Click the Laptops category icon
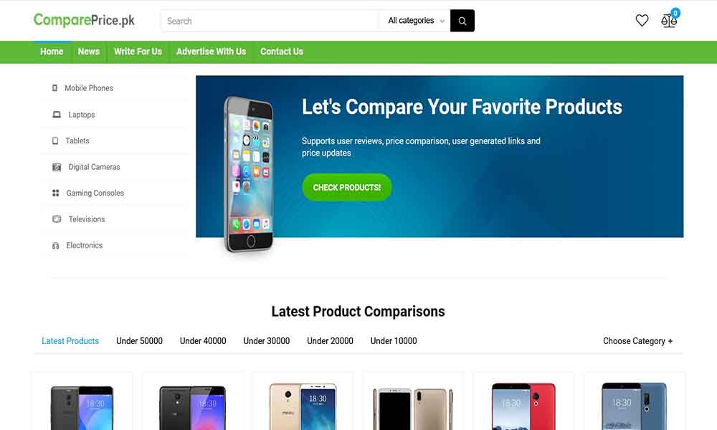Image resolution: width=717 pixels, height=430 pixels. click(57, 114)
